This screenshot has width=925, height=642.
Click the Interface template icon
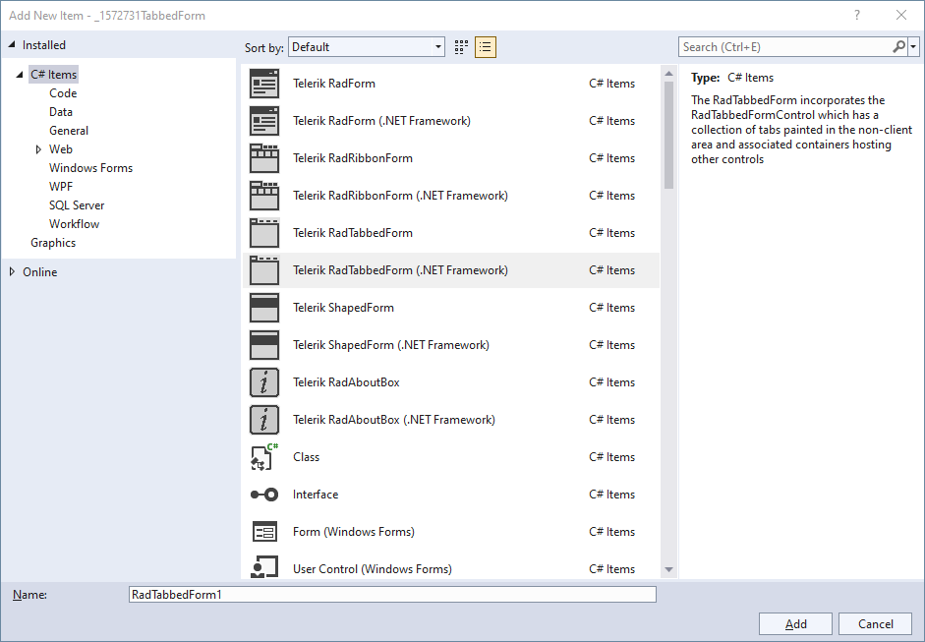264,495
